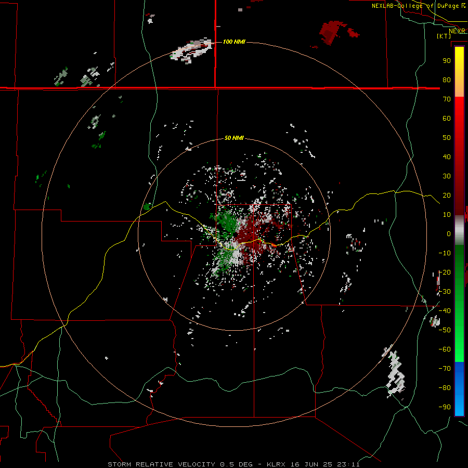Click the "-40" scale value
The image size is (468, 468).
pyautogui.click(x=445, y=311)
